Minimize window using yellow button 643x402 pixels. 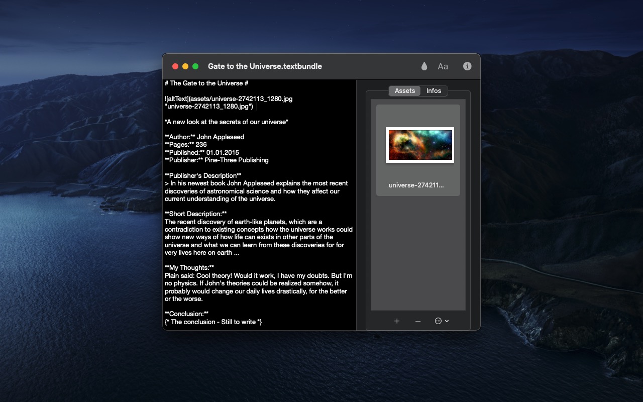coord(185,66)
